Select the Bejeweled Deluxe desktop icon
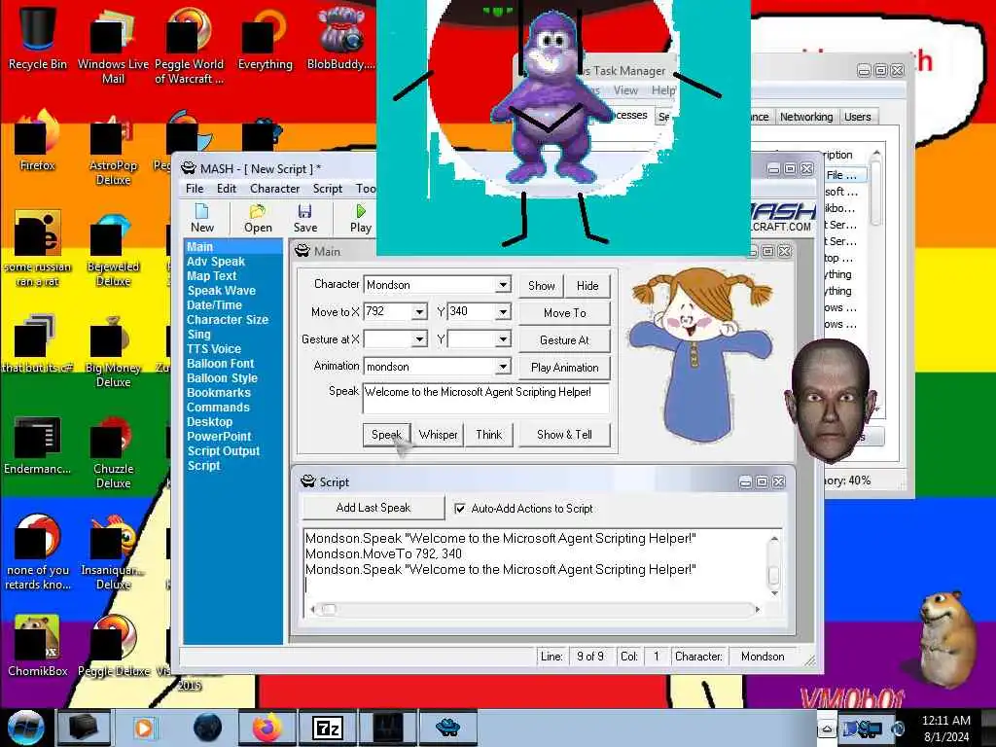996x747 pixels. pos(113,251)
